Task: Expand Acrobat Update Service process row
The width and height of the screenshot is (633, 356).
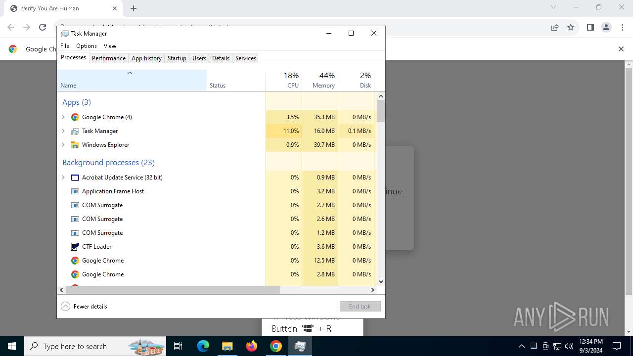Action: (x=63, y=178)
